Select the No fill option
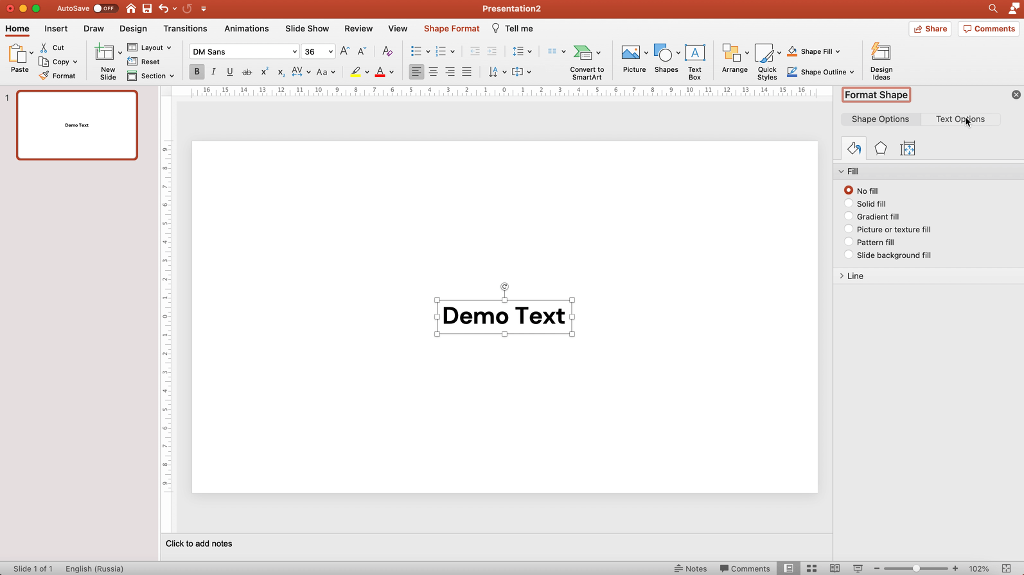Viewport: 1024px width, 575px height. [x=849, y=191]
